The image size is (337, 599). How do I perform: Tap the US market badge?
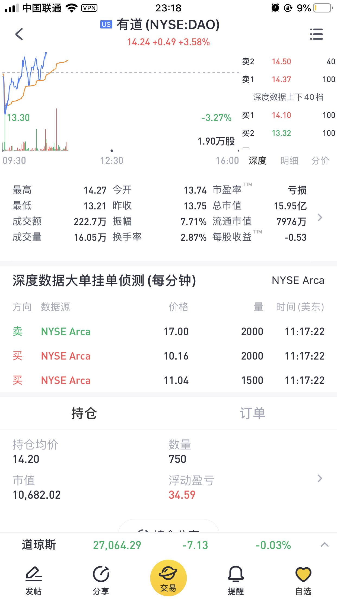click(106, 24)
